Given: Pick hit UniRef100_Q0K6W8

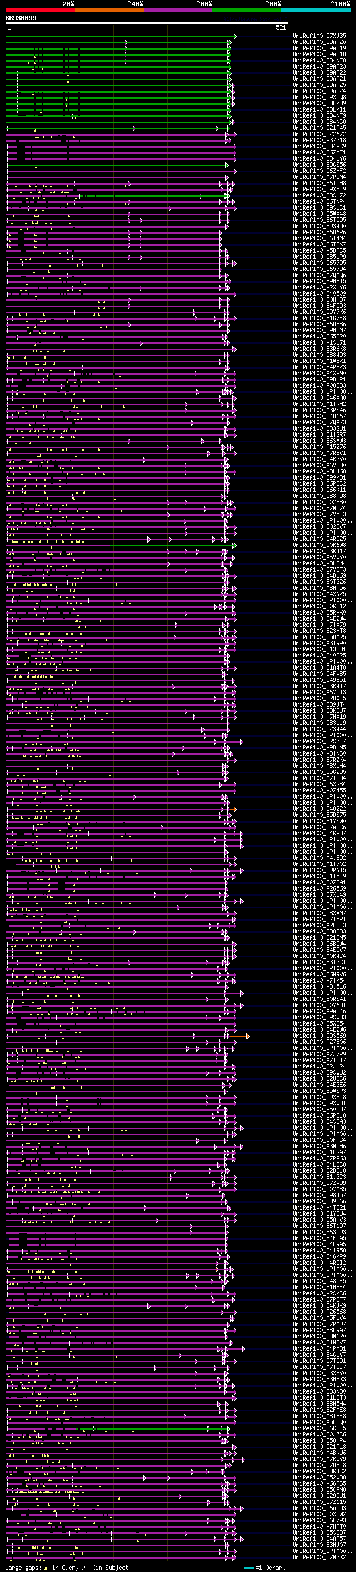Looking at the screenshot, I should pyautogui.click(x=319, y=545).
